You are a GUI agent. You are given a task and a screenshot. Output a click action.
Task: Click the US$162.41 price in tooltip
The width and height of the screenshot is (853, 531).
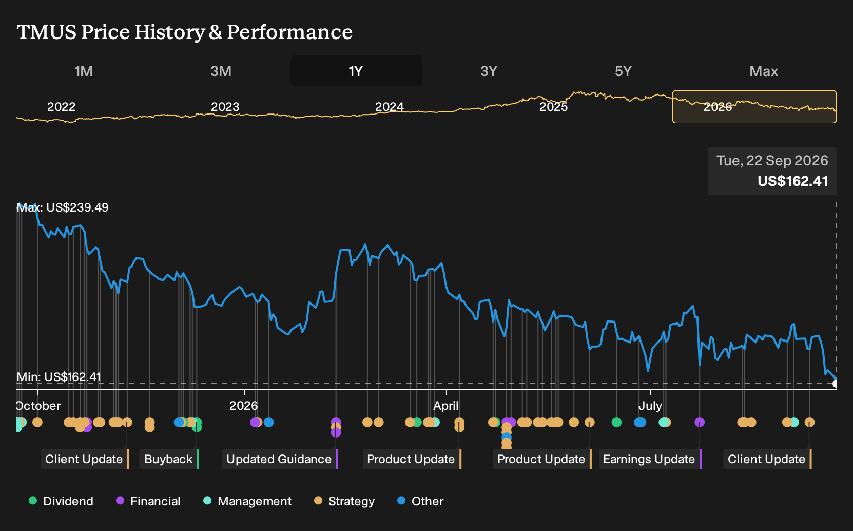pyautogui.click(x=792, y=181)
